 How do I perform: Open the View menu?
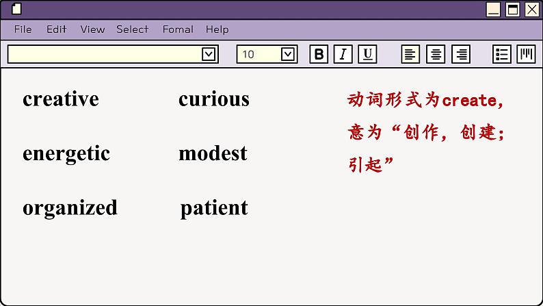[92, 29]
